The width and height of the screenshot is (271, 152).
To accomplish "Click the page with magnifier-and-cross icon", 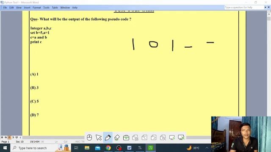I will pyautogui.click(x=163, y=138).
